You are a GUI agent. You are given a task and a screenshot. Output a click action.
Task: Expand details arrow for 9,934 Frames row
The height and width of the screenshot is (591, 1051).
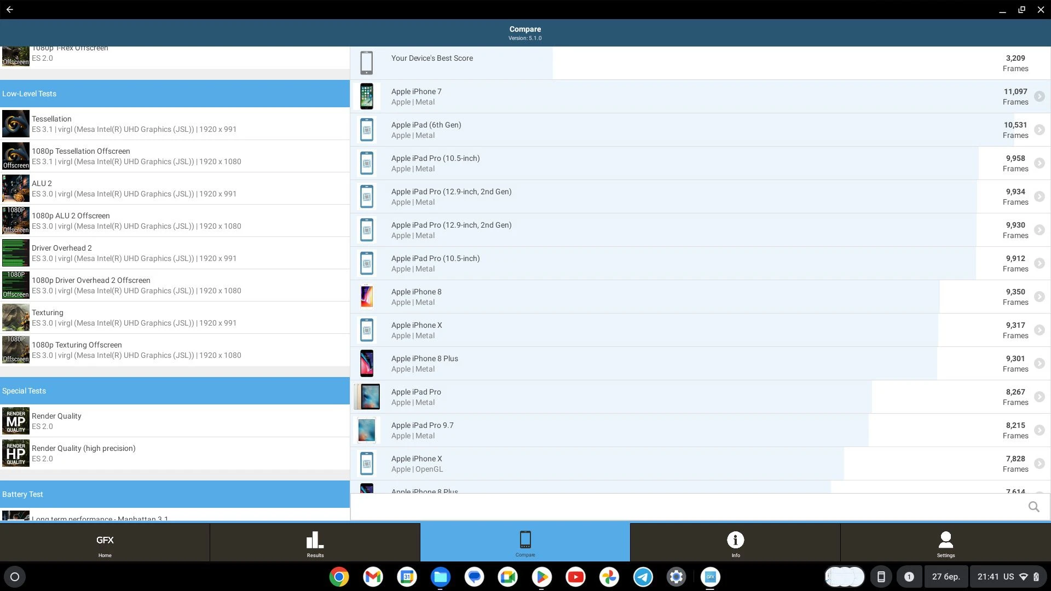point(1039,196)
